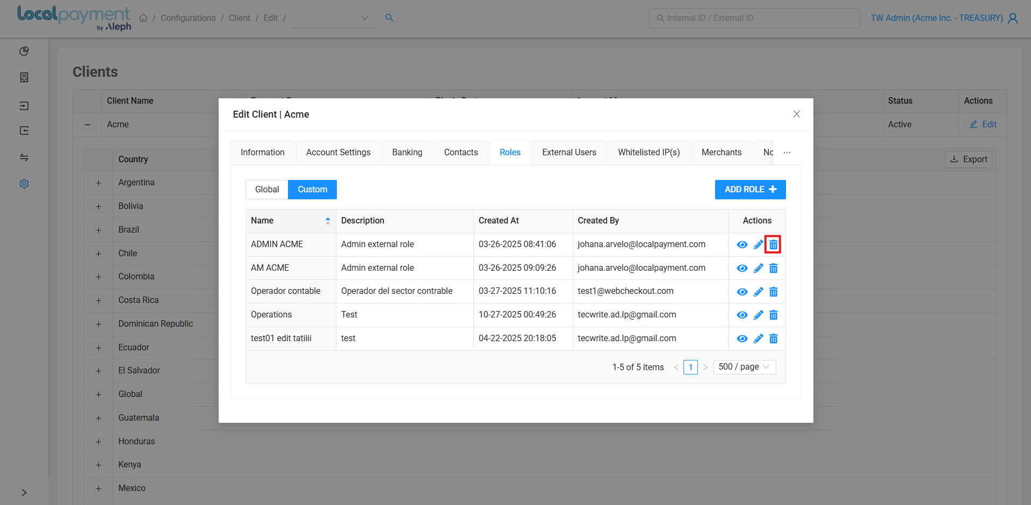
Task: Edit the test01 edit tatiiii role
Action: pyautogui.click(x=758, y=339)
